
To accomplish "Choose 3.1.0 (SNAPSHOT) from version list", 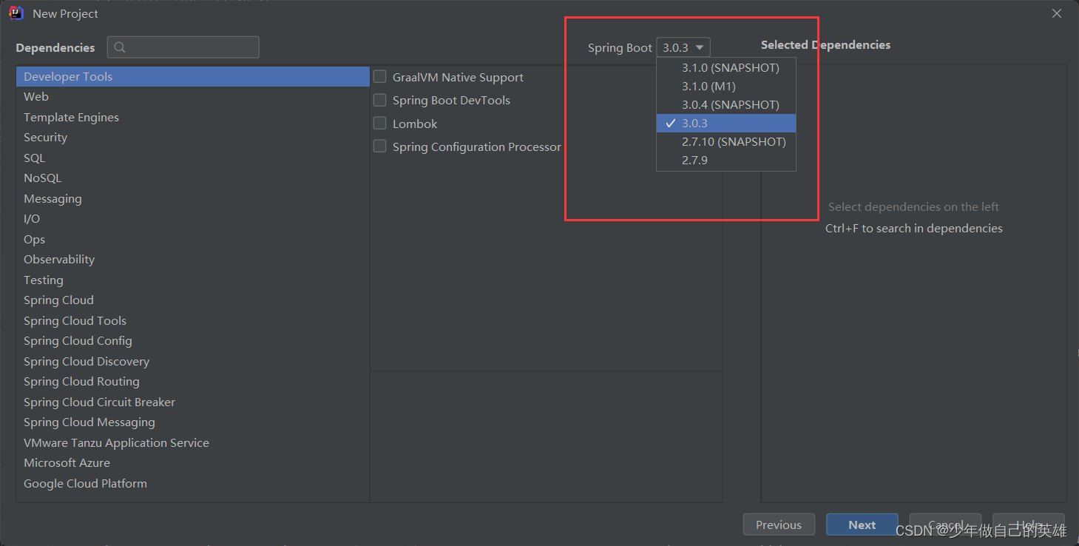I will point(726,67).
